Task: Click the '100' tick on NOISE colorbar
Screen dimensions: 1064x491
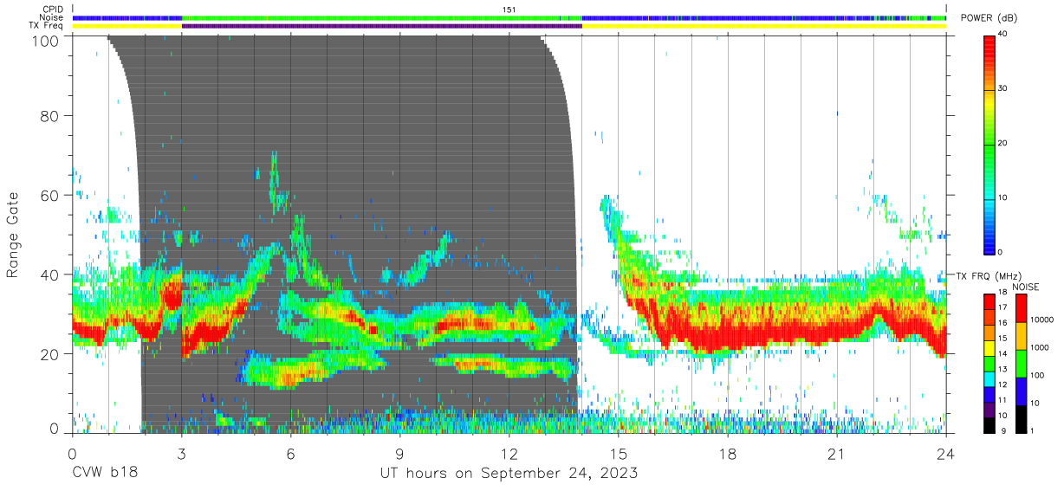Action: (x=1038, y=376)
